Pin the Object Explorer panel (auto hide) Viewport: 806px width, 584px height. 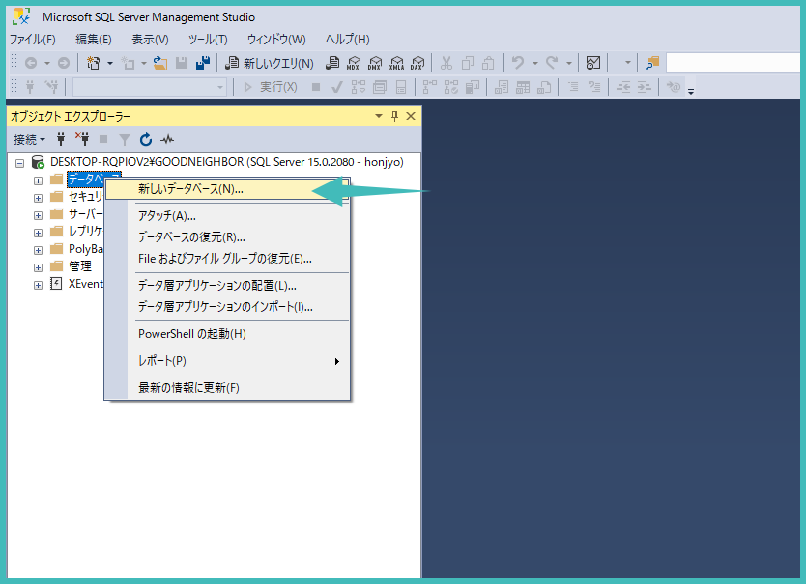tap(394, 116)
